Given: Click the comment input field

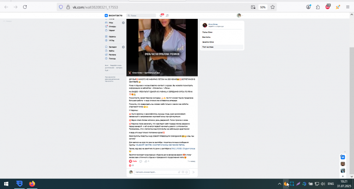Looking at the screenshot, I should pyautogui.click(x=155, y=172).
